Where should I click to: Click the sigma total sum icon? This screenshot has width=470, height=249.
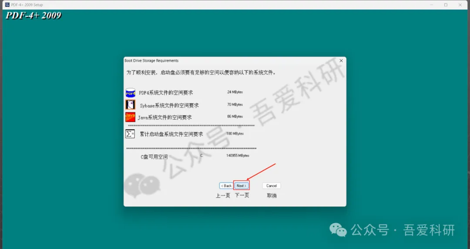point(130,134)
